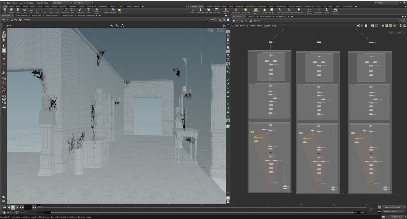This screenshot has width=407, height=219.
Task: Add a Sky Light from the shelf
Action: pos(265,11)
